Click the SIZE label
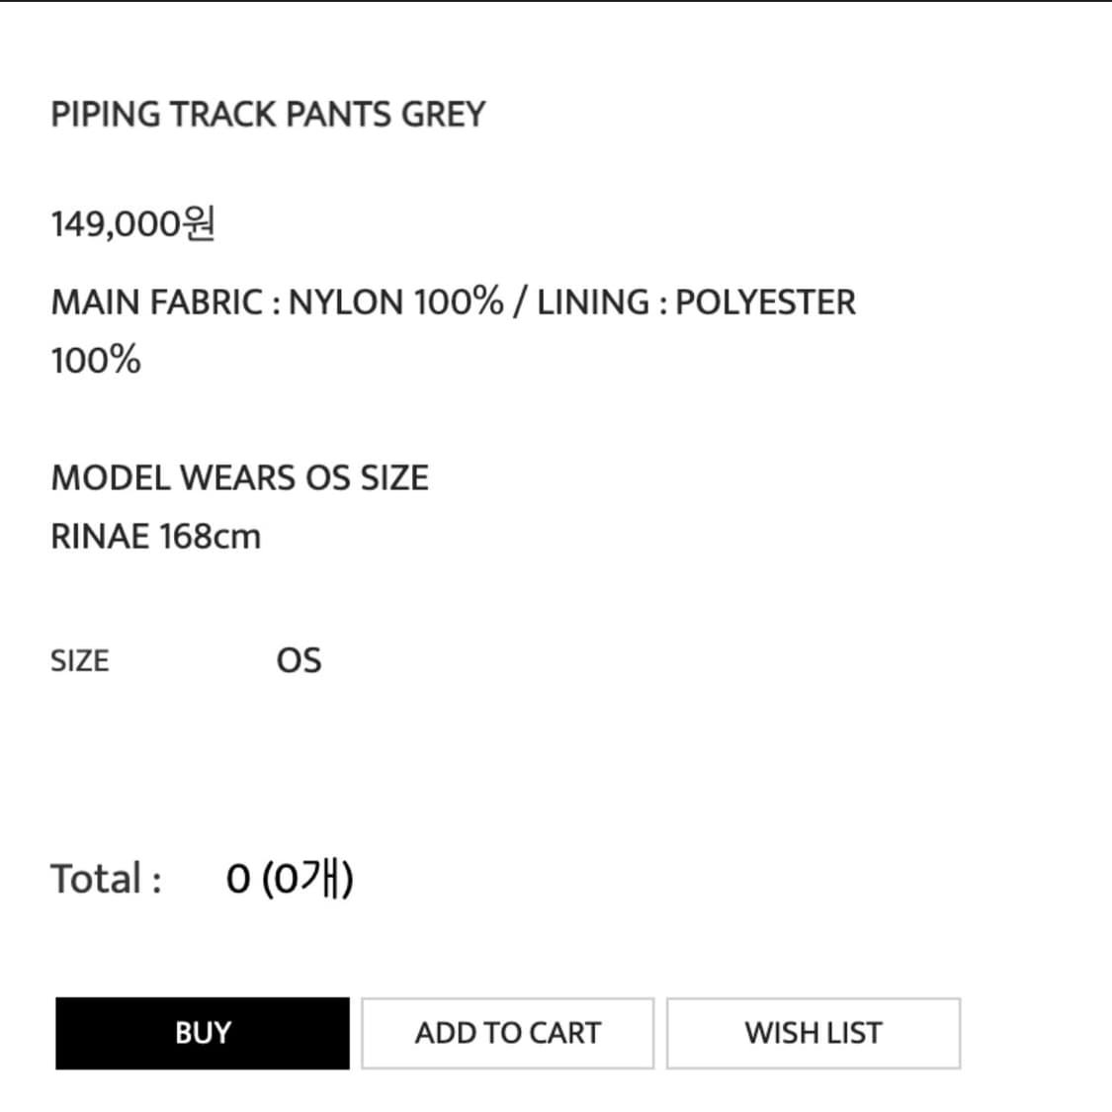This screenshot has width=1112, height=1112. [x=79, y=659]
